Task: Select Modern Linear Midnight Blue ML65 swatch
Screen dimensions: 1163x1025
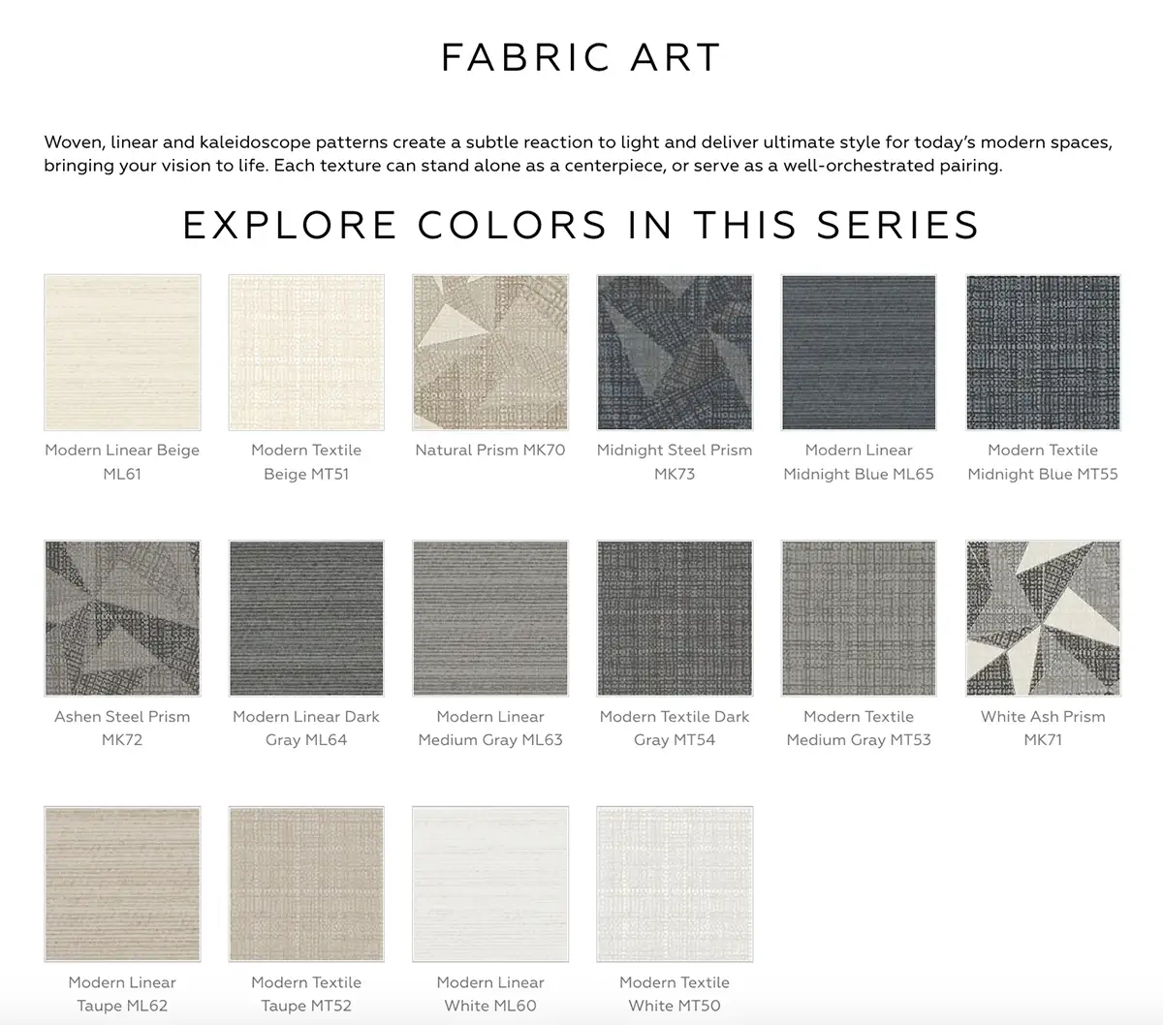Action: 859,353
